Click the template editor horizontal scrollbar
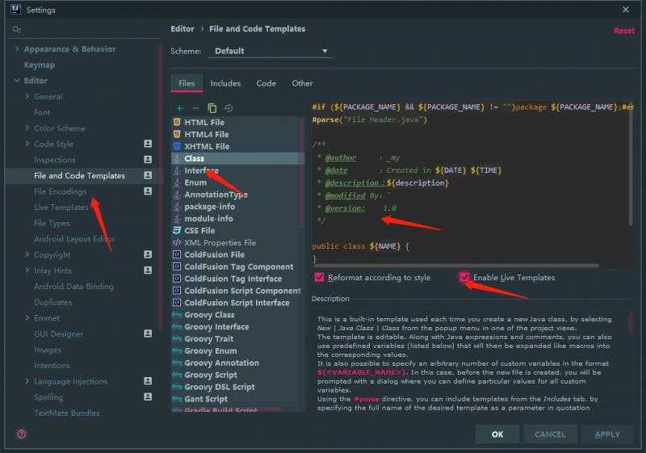 (455, 266)
